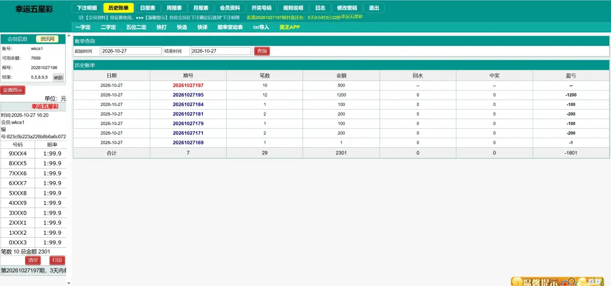Click the red 查询 search button
The image size is (611, 286).
coord(262,51)
